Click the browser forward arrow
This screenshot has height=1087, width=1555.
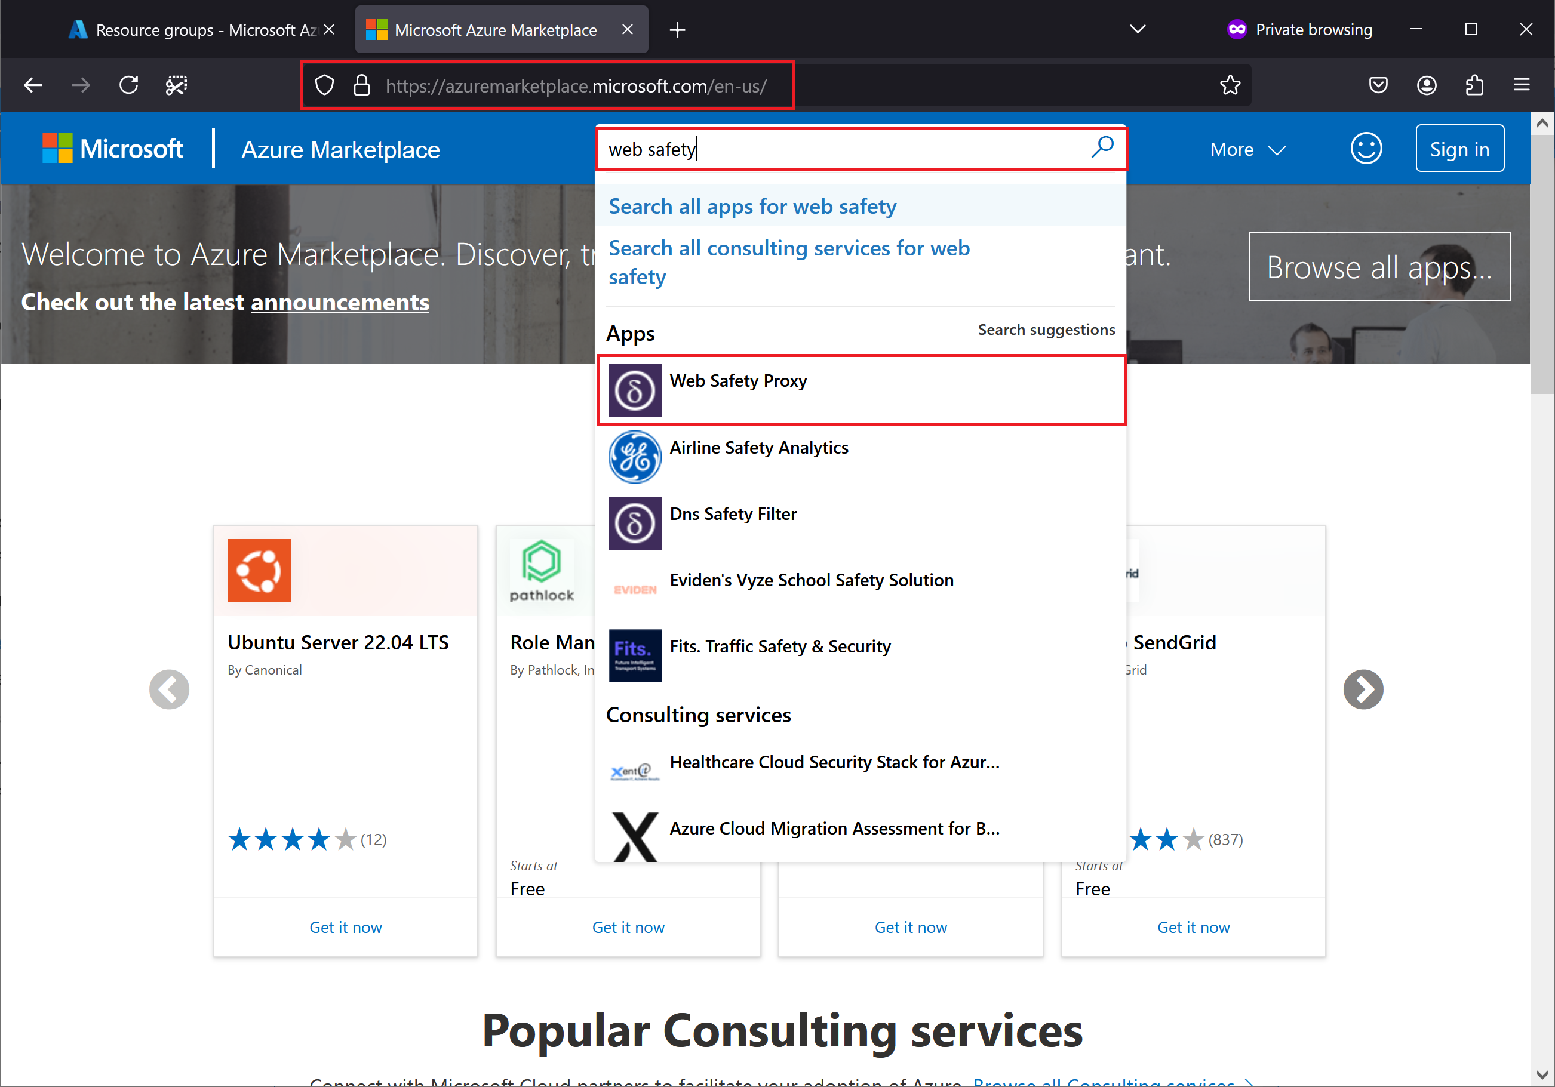(81, 85)
